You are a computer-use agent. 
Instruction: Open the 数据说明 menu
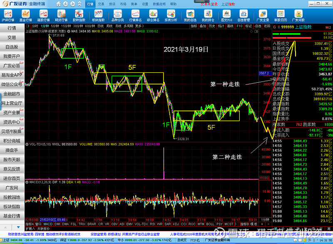(x=159, y=4)
